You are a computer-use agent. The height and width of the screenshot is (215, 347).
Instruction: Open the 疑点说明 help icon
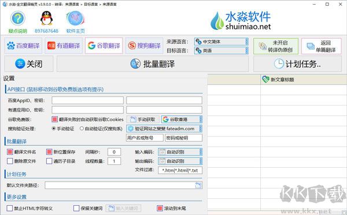18,18
